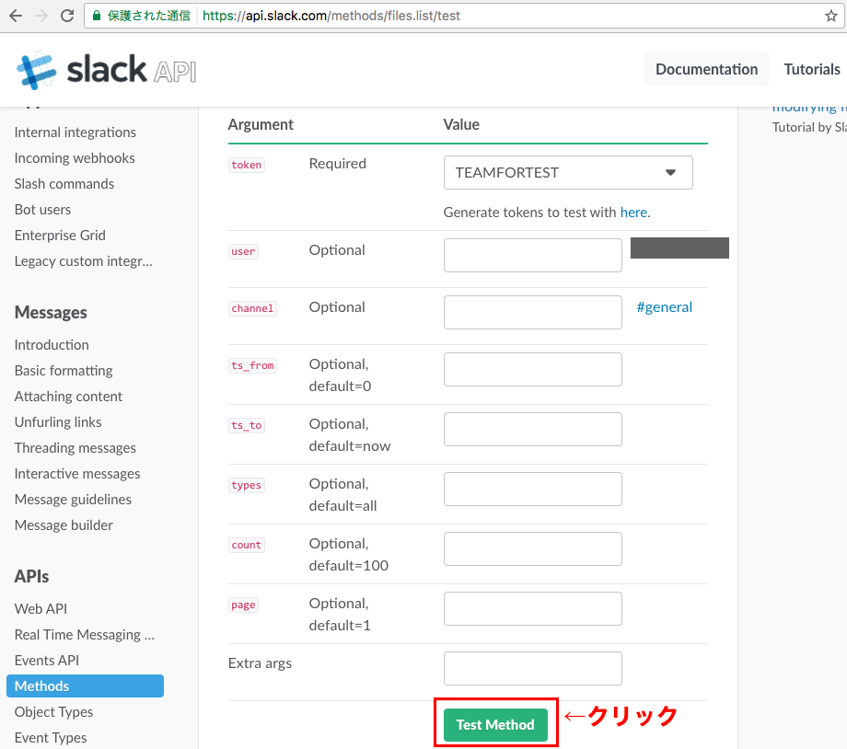Click the 'types' argument label
847x749 pixels.
[x=247, y=485]
